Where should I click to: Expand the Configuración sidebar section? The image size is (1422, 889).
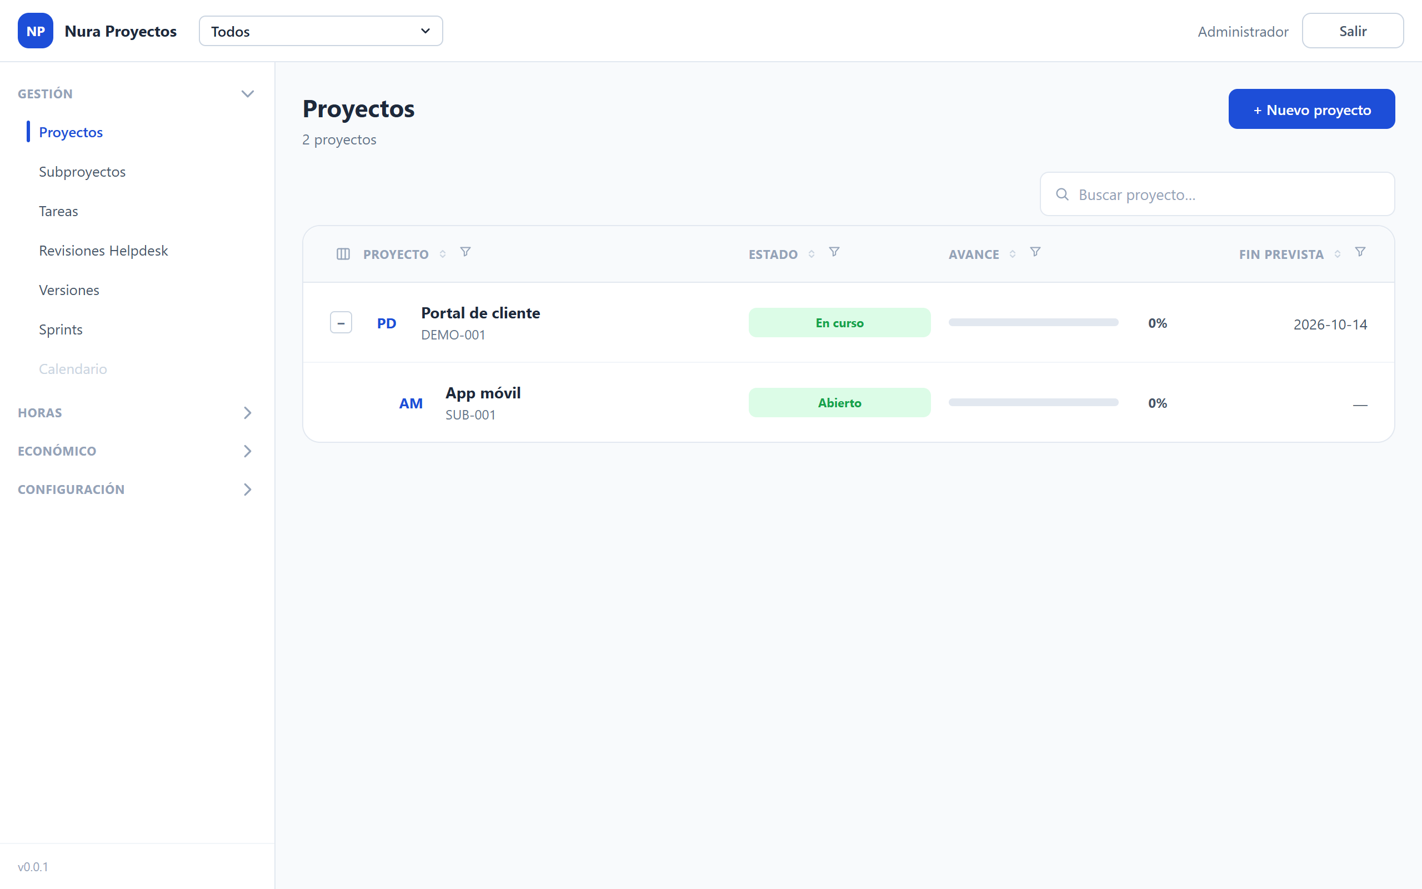click(247, 489)
